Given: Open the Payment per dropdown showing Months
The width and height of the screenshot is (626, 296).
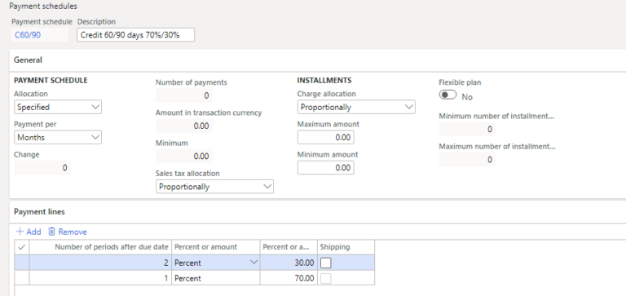Looking at the screenshot, I should [x=58, y=138].
